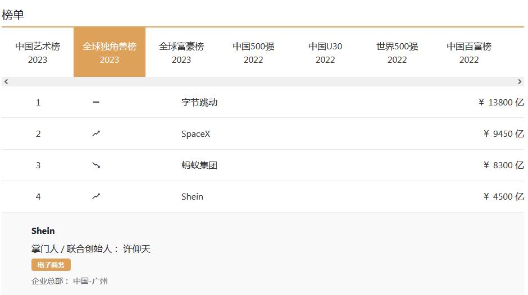
Task: Open the 中国百富榜 2022 tab
Action: [469, 52]
